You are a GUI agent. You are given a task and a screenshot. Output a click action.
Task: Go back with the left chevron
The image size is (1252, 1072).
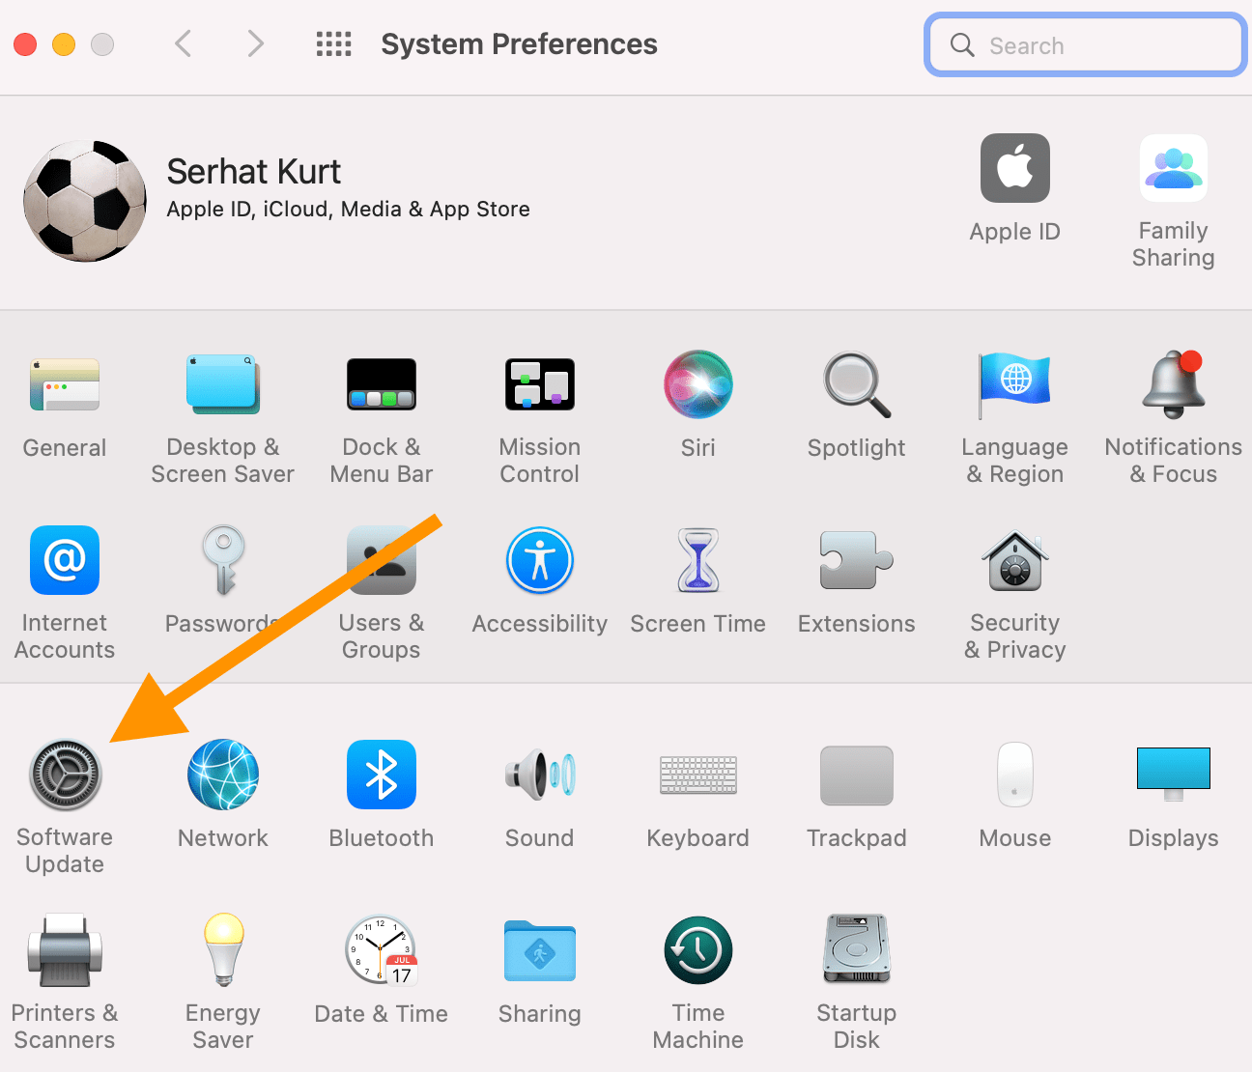[183, 43]
